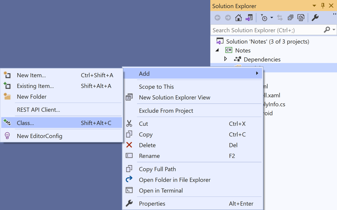Choose New Item... from the Add submenu
The image size is (337, 210).
click(x=31, y=75)
